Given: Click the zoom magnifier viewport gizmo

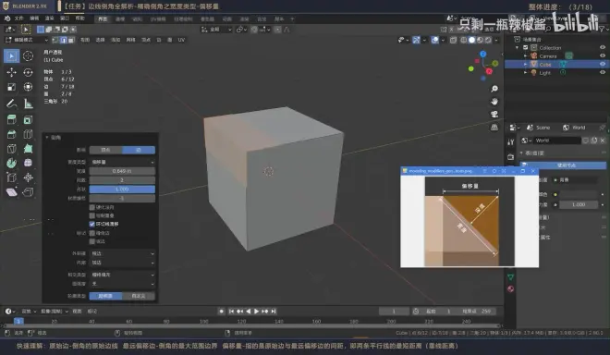Looking at the screenshot, I should pyautogui.click(x=494, y=89).
